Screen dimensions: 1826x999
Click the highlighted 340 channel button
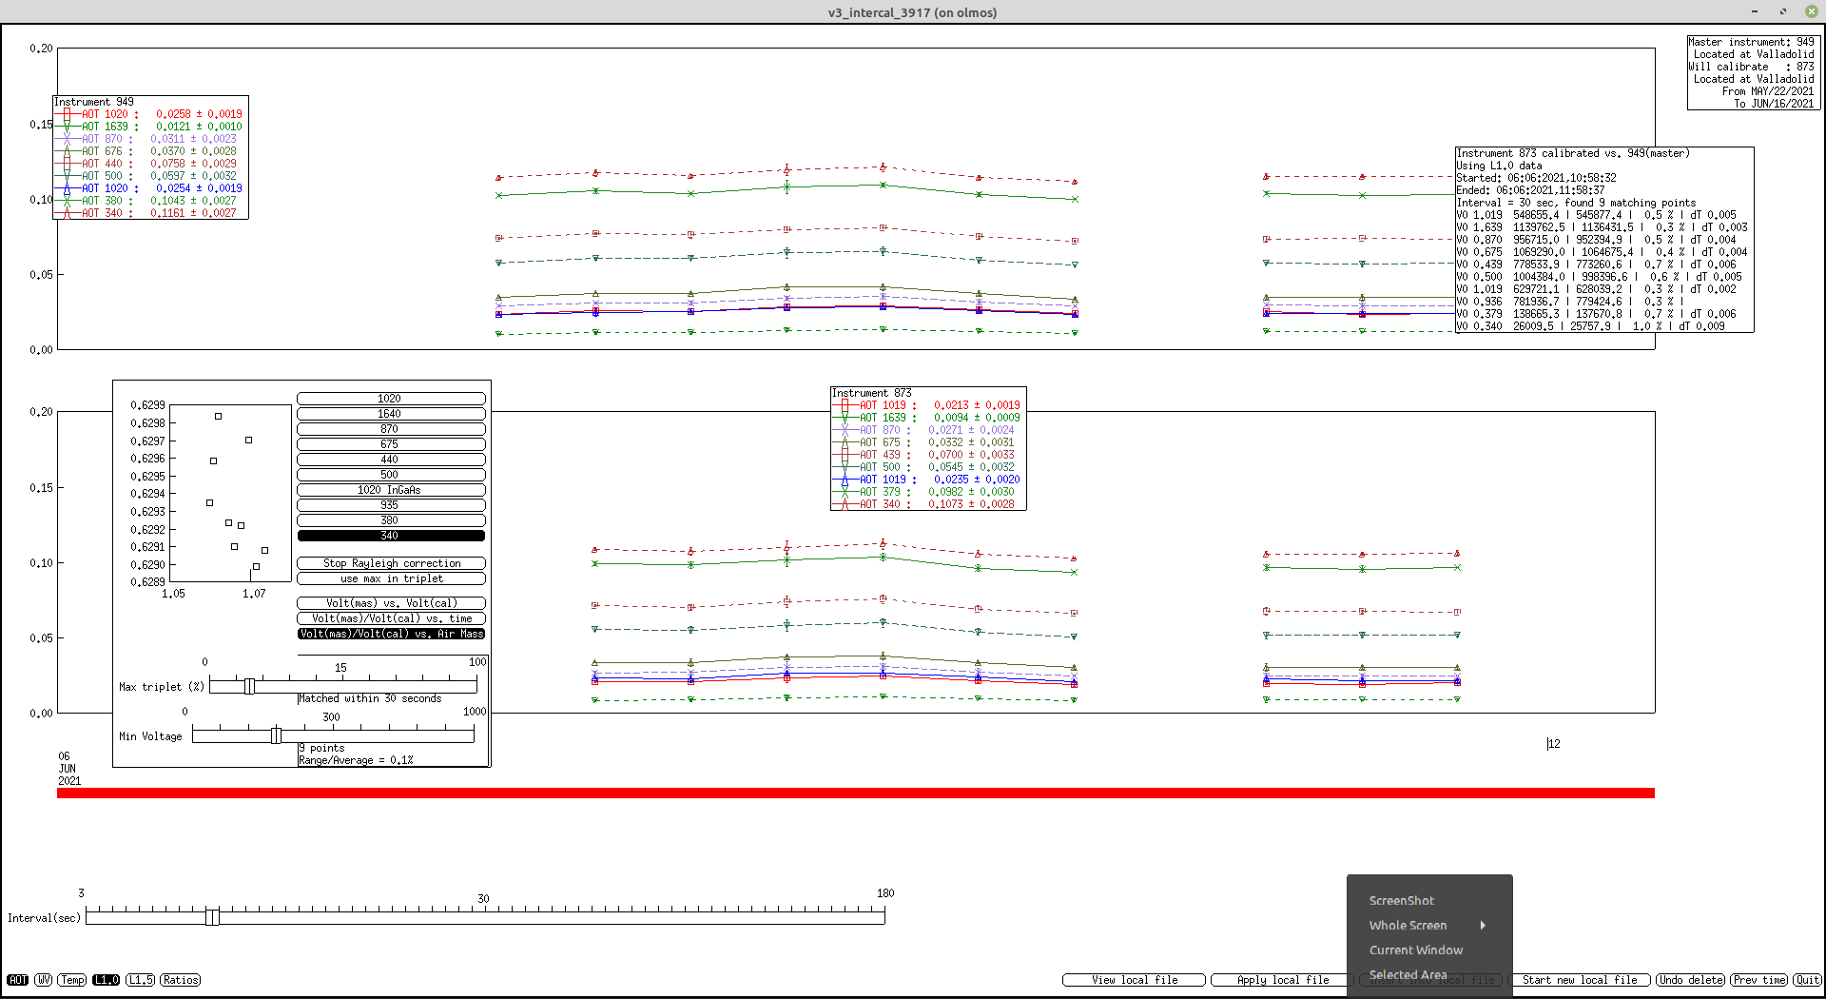[391, 536]
